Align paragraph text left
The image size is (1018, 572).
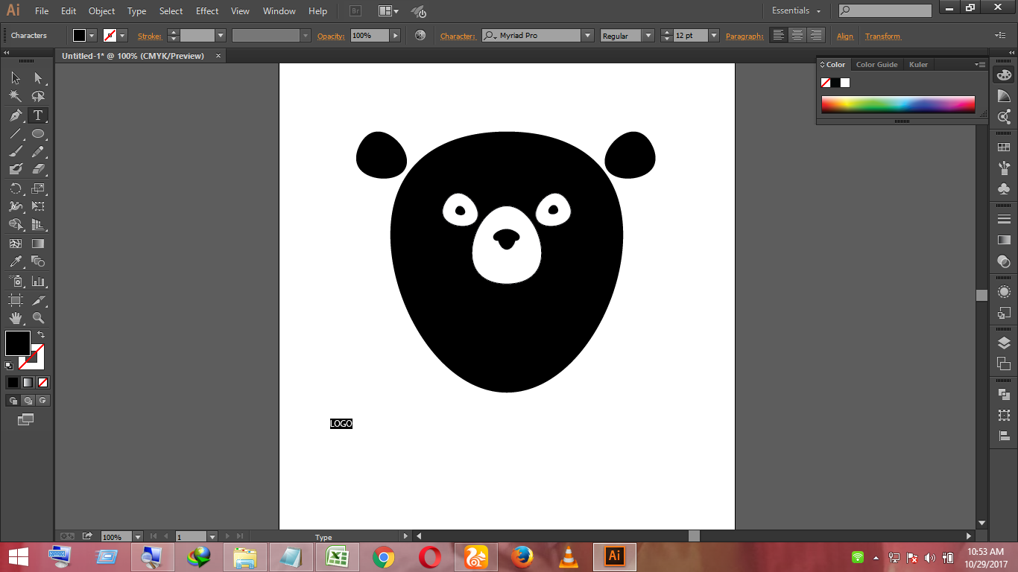click(x=778, y=35)
